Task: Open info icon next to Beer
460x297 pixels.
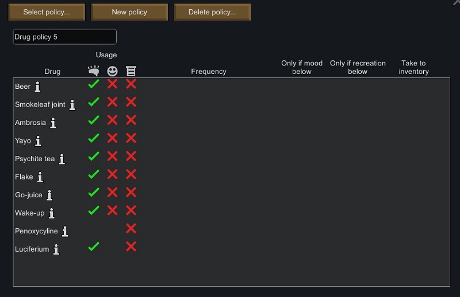Action: (x=37, y=87)
